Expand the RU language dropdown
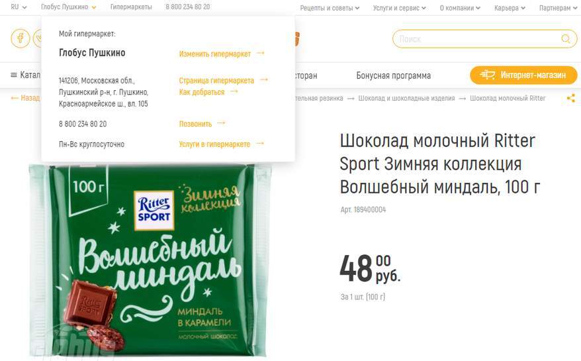The width and height of the screenshot is (581, 361). (x=19, y=7)
